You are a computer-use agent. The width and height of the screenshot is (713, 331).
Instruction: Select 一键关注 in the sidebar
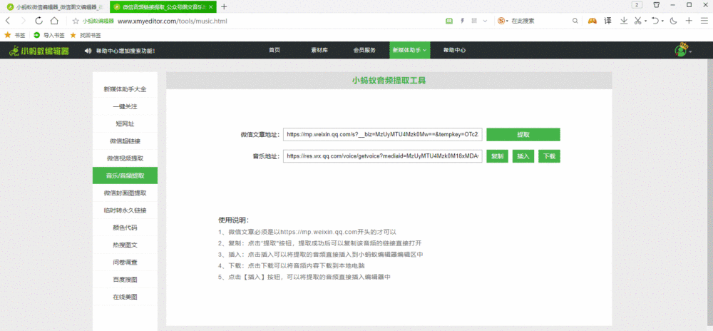[x=125, y=107]
